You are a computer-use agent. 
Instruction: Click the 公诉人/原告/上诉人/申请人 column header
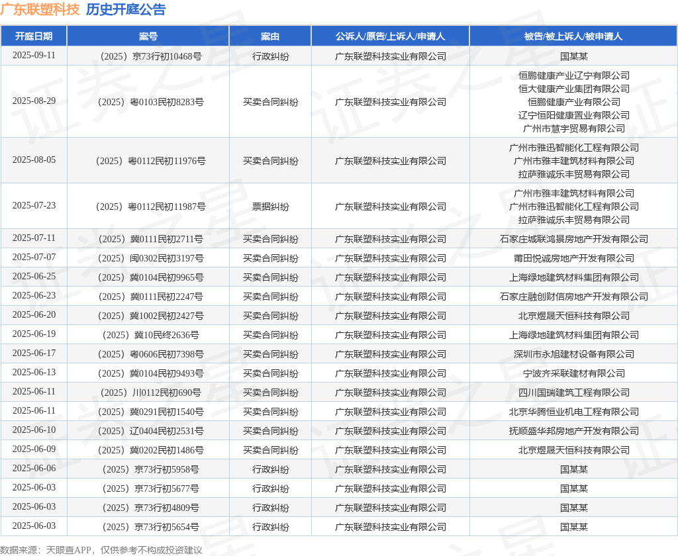(391, 36)
